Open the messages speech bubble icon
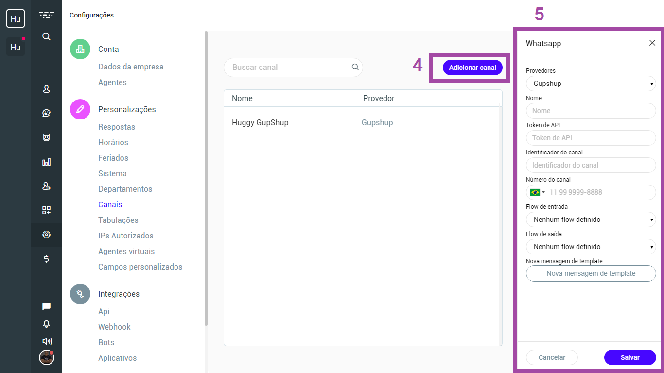The height and width of the screenshot is (373, 664). coord(46,306)
